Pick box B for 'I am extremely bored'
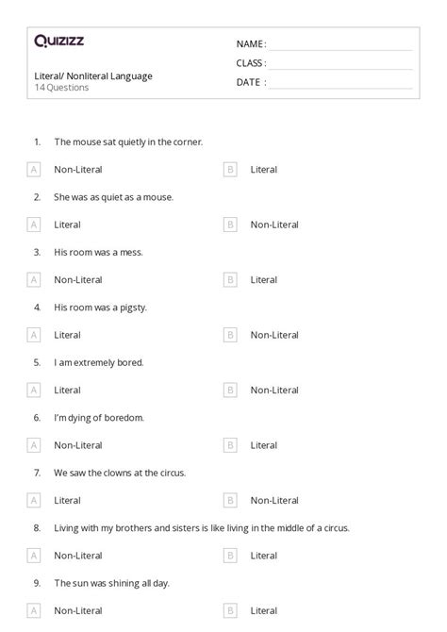447x632 pixels. coord(230,391)
